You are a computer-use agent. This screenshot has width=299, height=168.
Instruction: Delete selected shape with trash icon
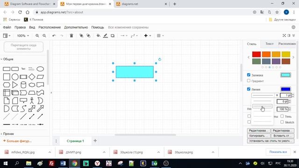click(x=71, y=35)
